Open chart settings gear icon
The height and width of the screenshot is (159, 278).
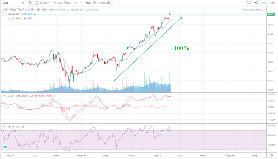[271, 156]
